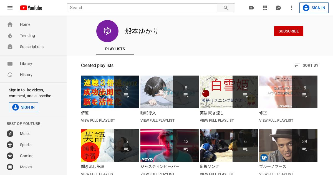Screen dimensions: 333x175
Task: View full playlist for 倍速
Action: click(x=98, y=121)
